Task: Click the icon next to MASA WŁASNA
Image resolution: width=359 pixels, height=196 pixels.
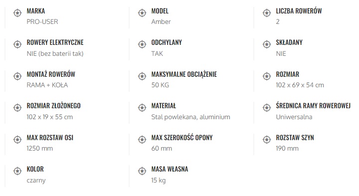Action: (142, 171)
